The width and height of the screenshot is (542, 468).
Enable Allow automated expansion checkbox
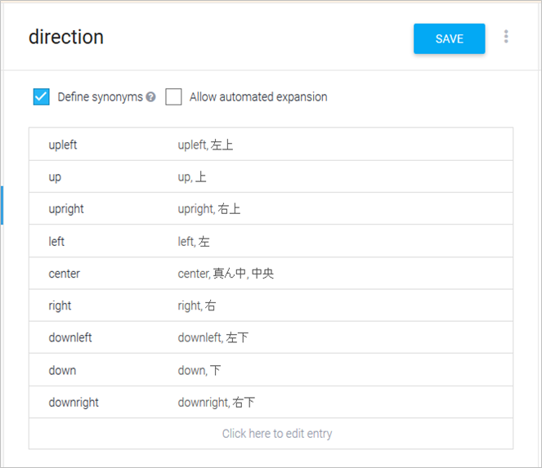[x=173, y=96]
